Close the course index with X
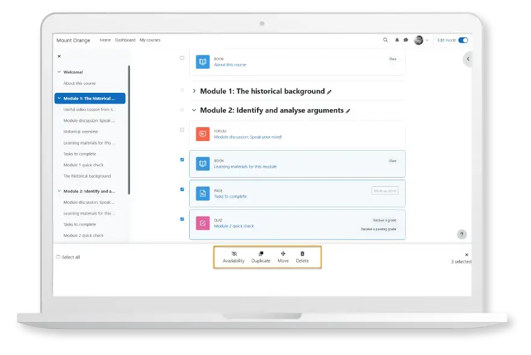Image resolution: width=531 pixels, height=355 pixels. coord(59,56)
